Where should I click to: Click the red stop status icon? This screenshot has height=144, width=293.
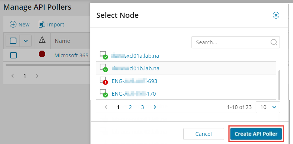(x=42, y=54)
